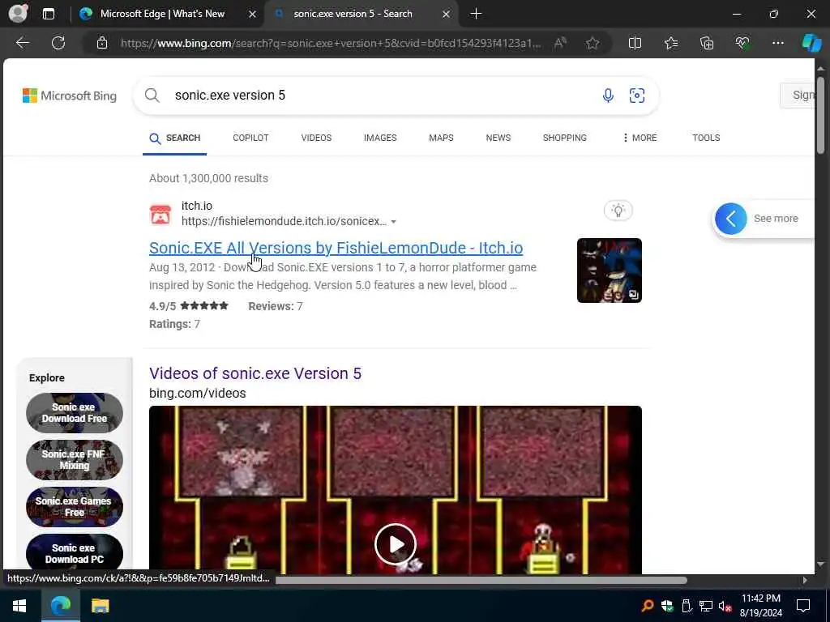The width and height of the screenshot is (830, 622).
Task: Expand the itch.io URL dropdown arrow
Action: pos(393,222)
